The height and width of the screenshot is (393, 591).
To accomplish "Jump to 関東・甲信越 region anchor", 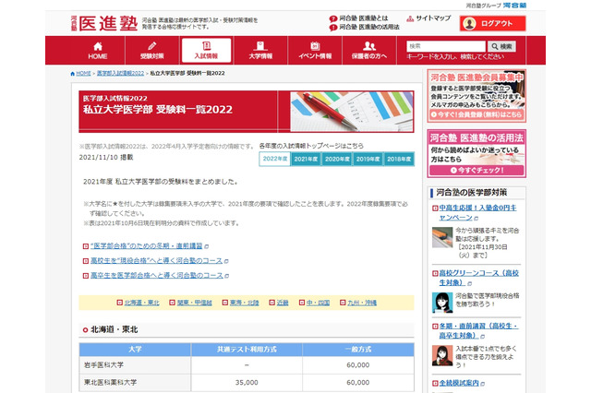I will [195, 303].
